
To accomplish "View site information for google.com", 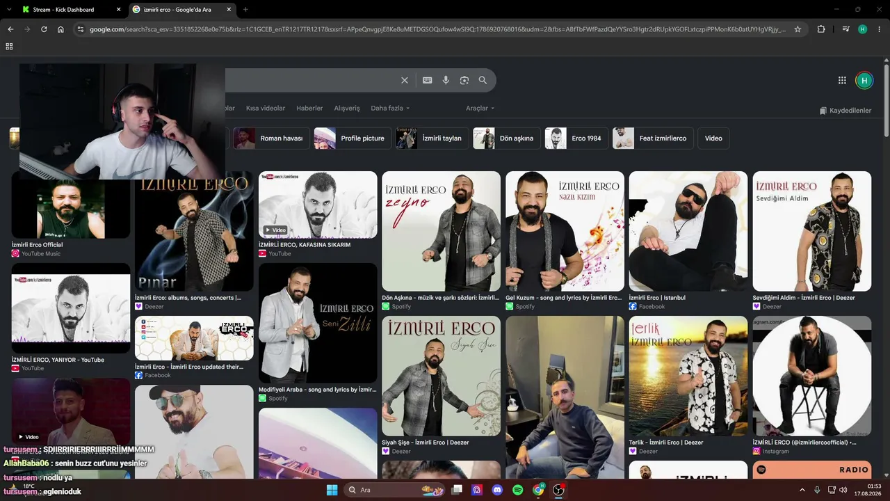I will (x=80, y=29).
